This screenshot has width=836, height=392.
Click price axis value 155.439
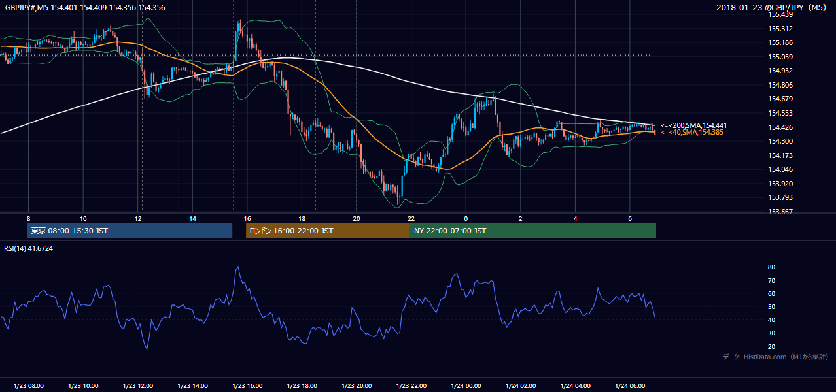(x=781, y=14)
